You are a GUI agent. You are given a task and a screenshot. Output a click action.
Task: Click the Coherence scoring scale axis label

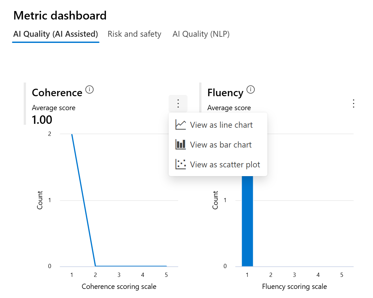click(x=119, y=286)
